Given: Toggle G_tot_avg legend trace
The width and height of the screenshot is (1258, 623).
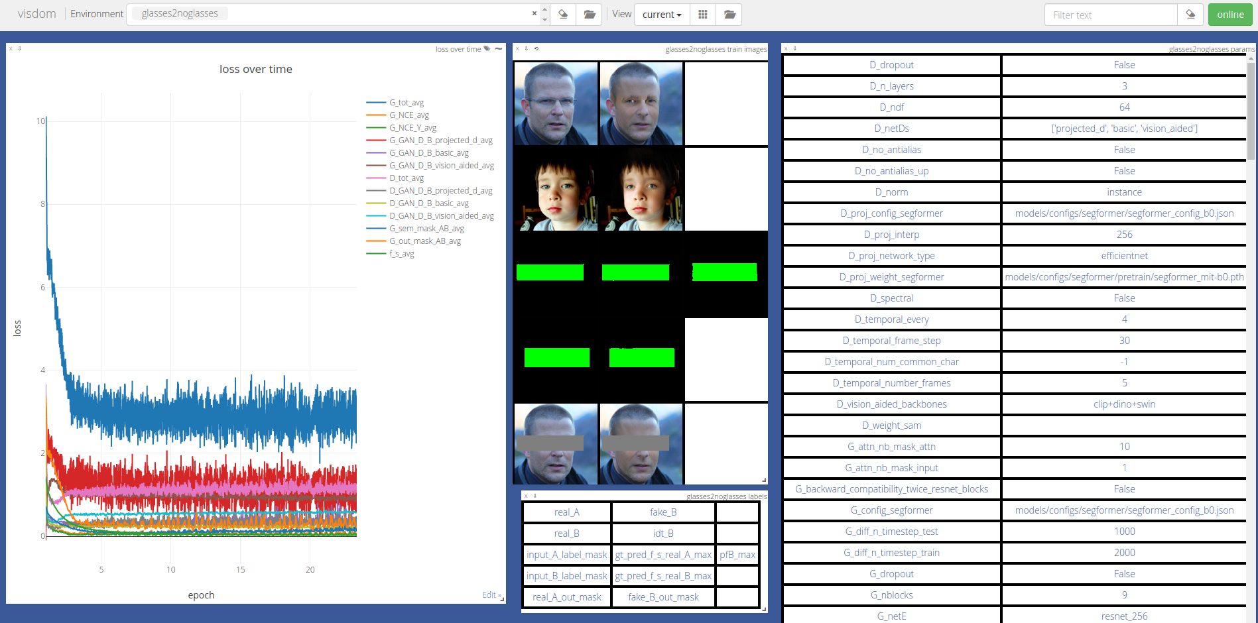Looking at the screenshot, I should 395,103.
